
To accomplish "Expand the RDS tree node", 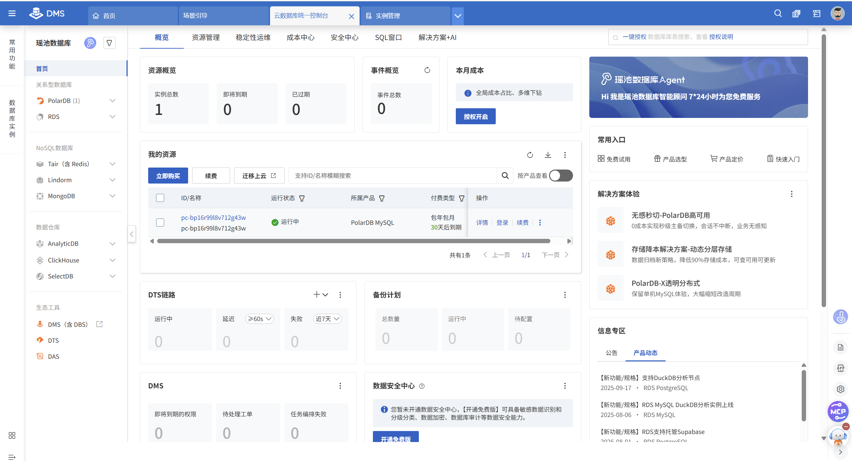I will coord(113,117).
